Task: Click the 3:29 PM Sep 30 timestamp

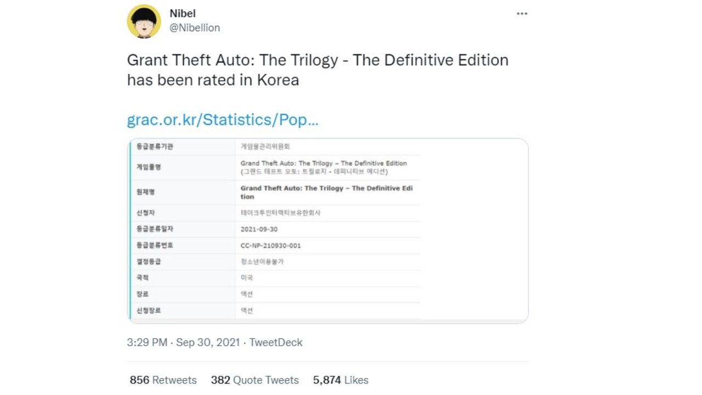Action: (x=183, y=342)
